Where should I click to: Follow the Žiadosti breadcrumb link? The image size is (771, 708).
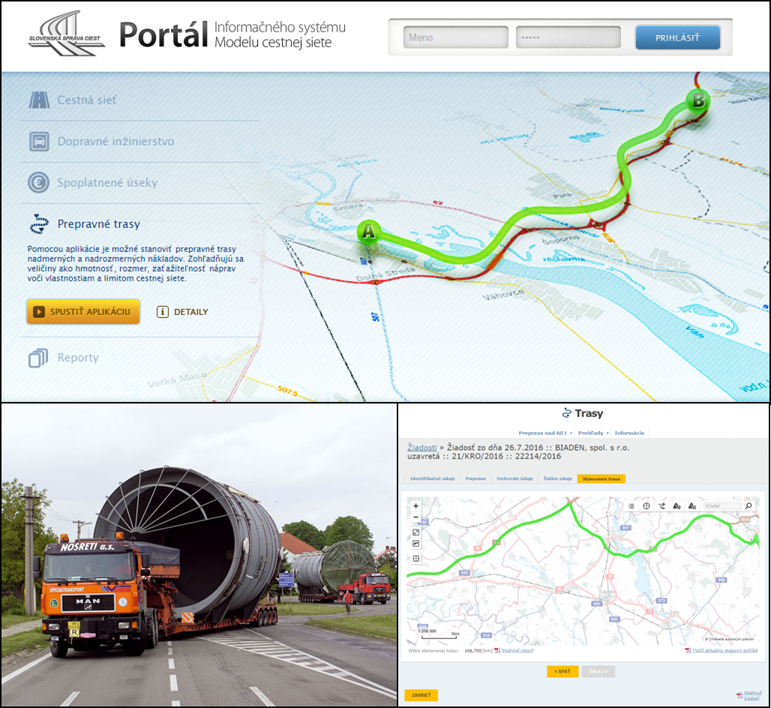[x=422, y=448]
